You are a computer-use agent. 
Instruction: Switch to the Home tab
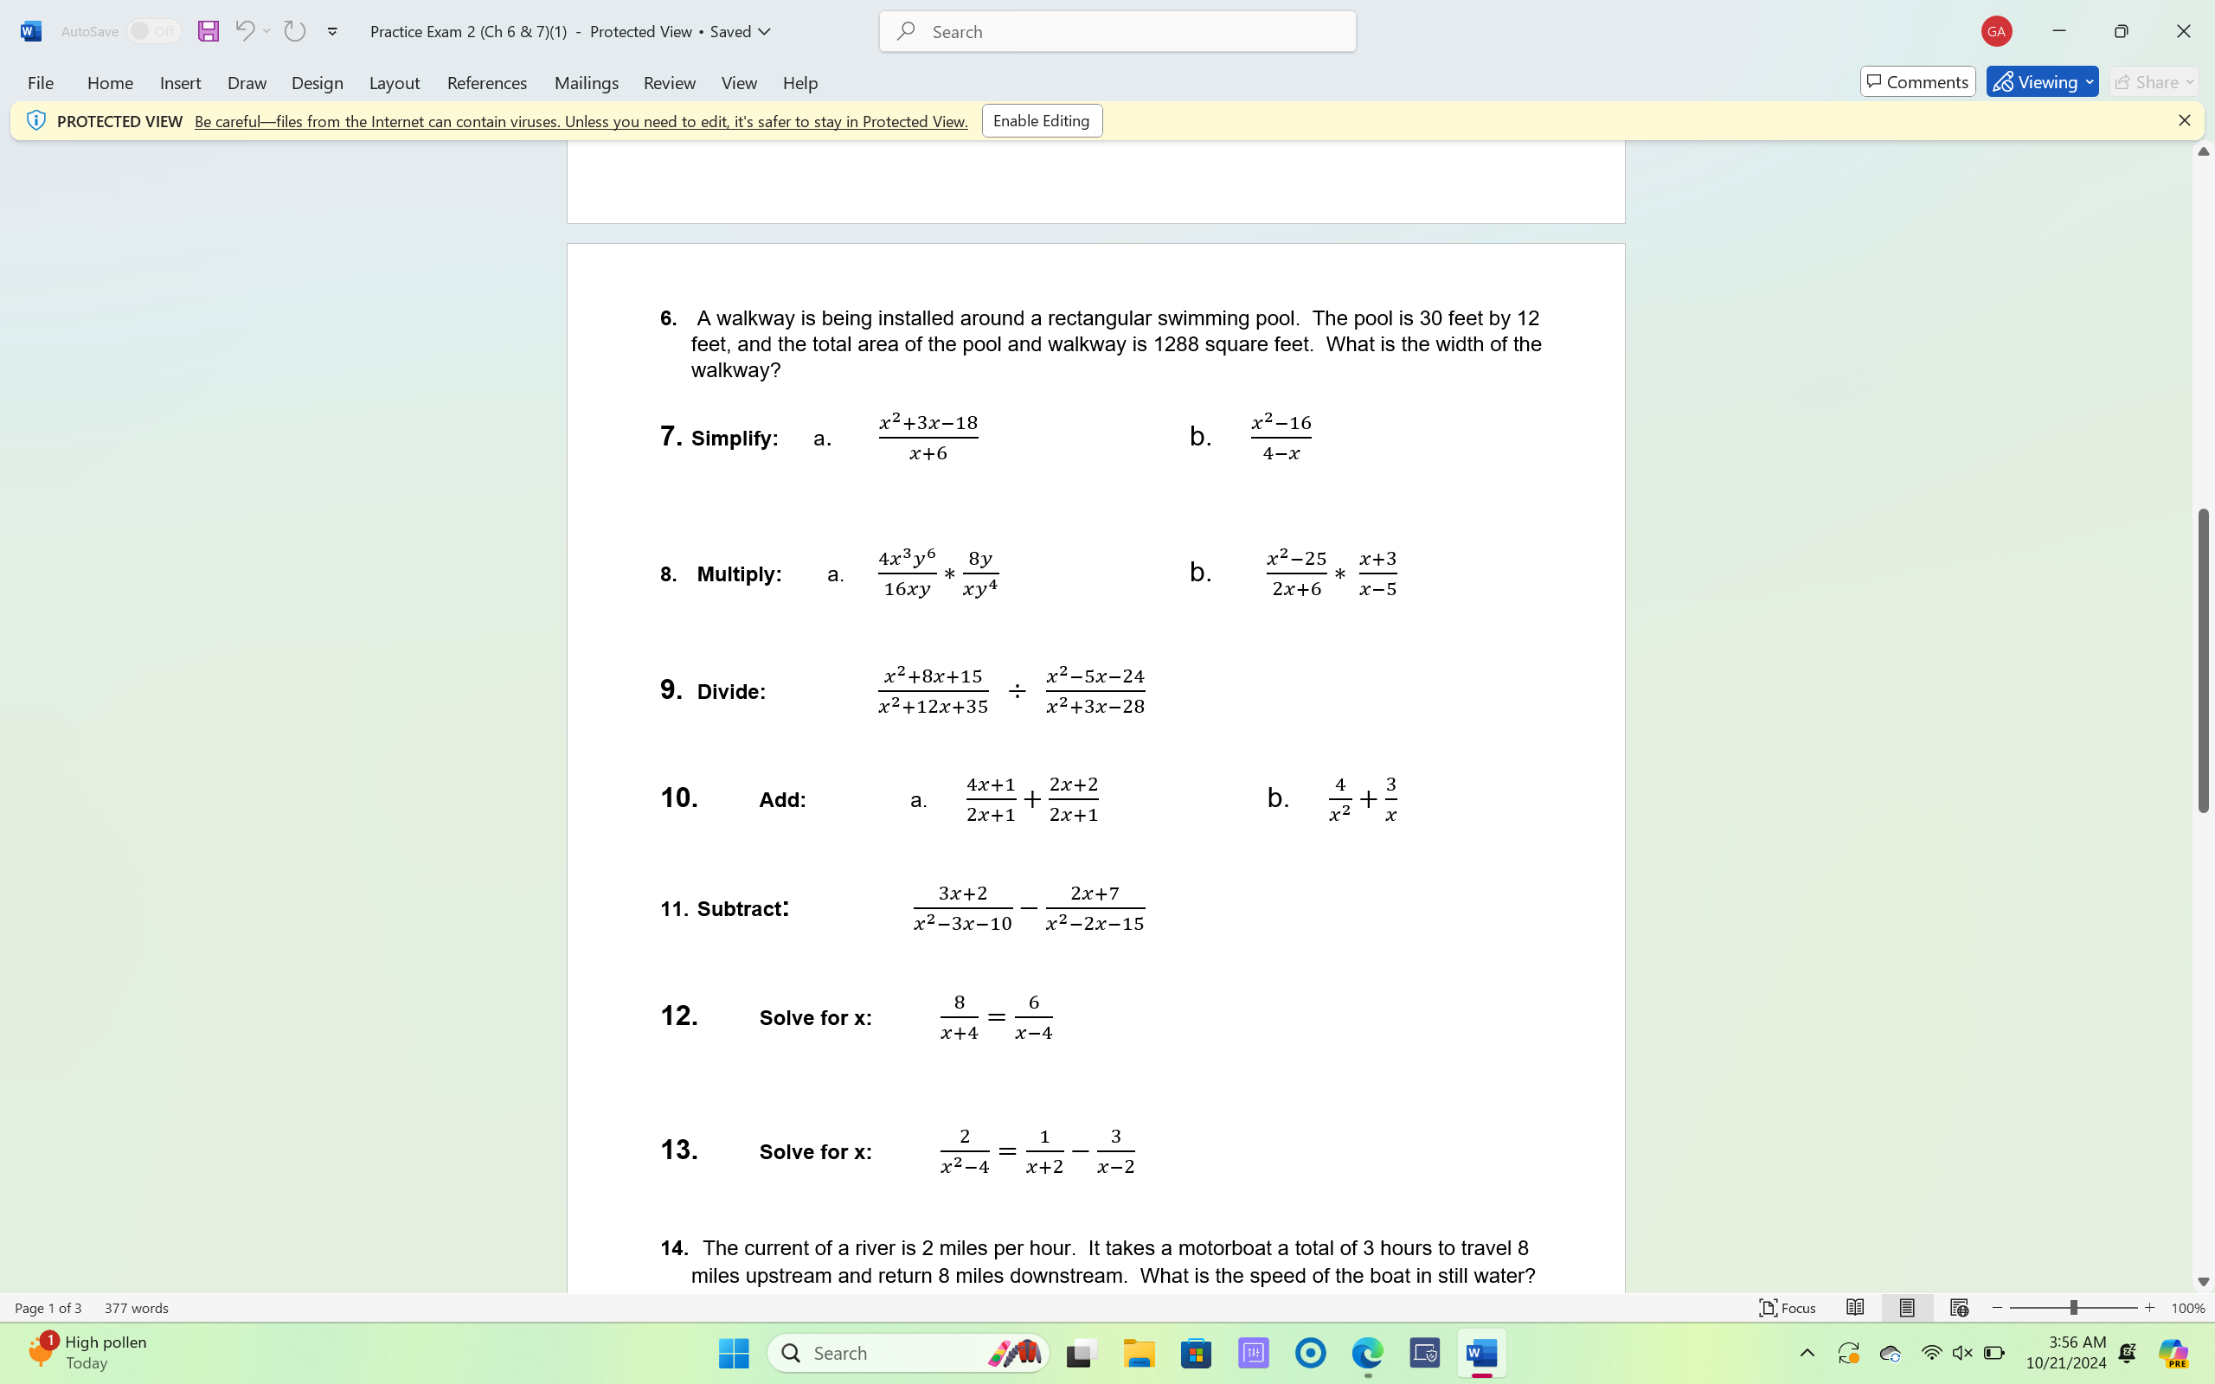(110, 82)
